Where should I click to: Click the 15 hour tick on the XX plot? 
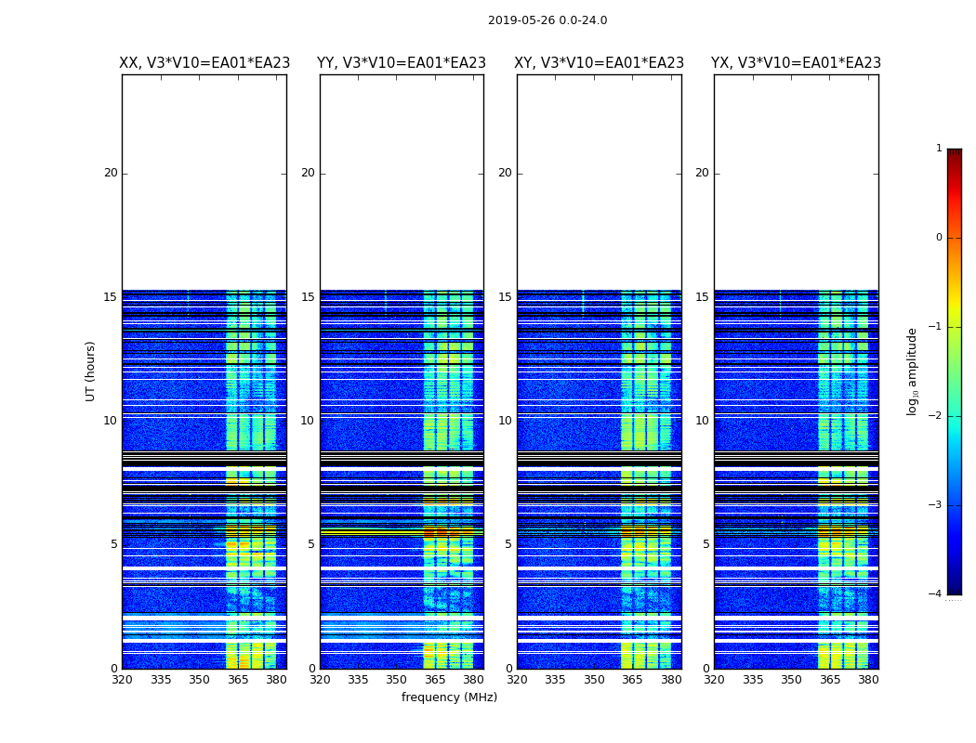pyautogui.click(x=111, y=296)
